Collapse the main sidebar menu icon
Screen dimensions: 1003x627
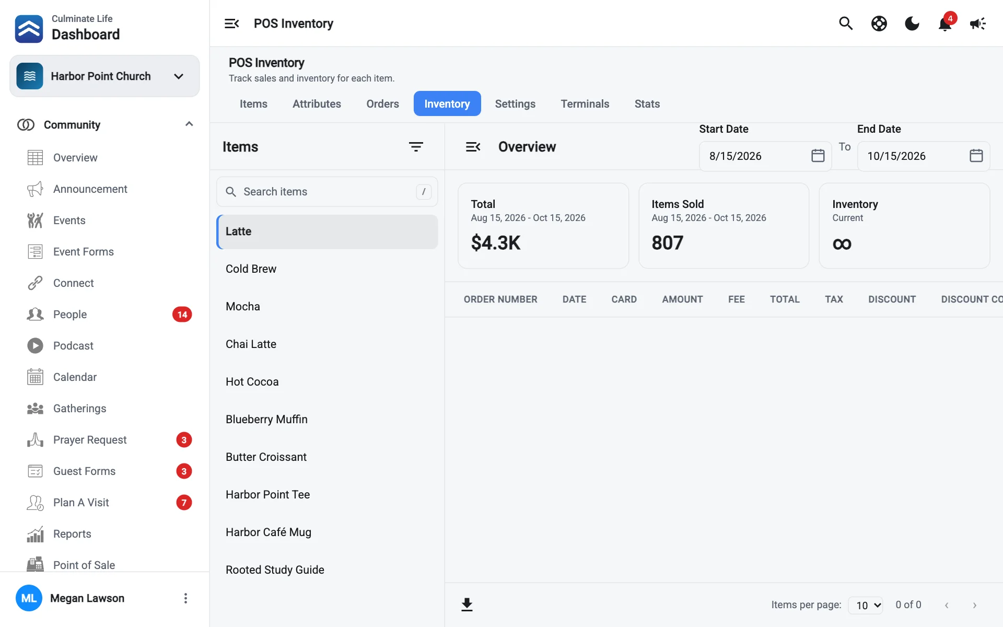click(x=231, y=24)
